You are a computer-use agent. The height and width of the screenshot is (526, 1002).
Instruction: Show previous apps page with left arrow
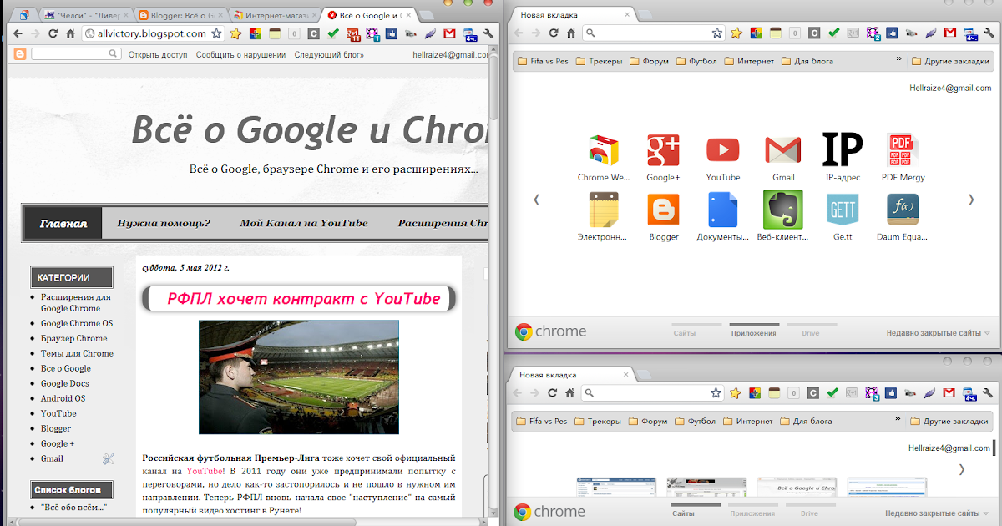coord(536,200)
